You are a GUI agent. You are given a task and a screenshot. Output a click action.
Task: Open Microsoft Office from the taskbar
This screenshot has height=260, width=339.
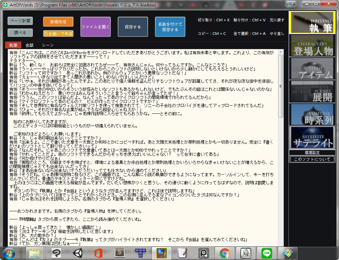tap(98, 253)
